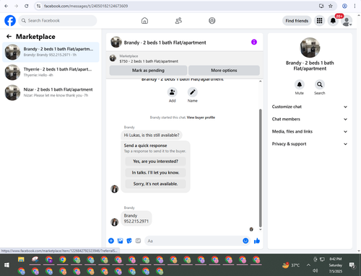The image size is (361, 276).
Task: Open the View buyer profile link
Action: point(201,117)
